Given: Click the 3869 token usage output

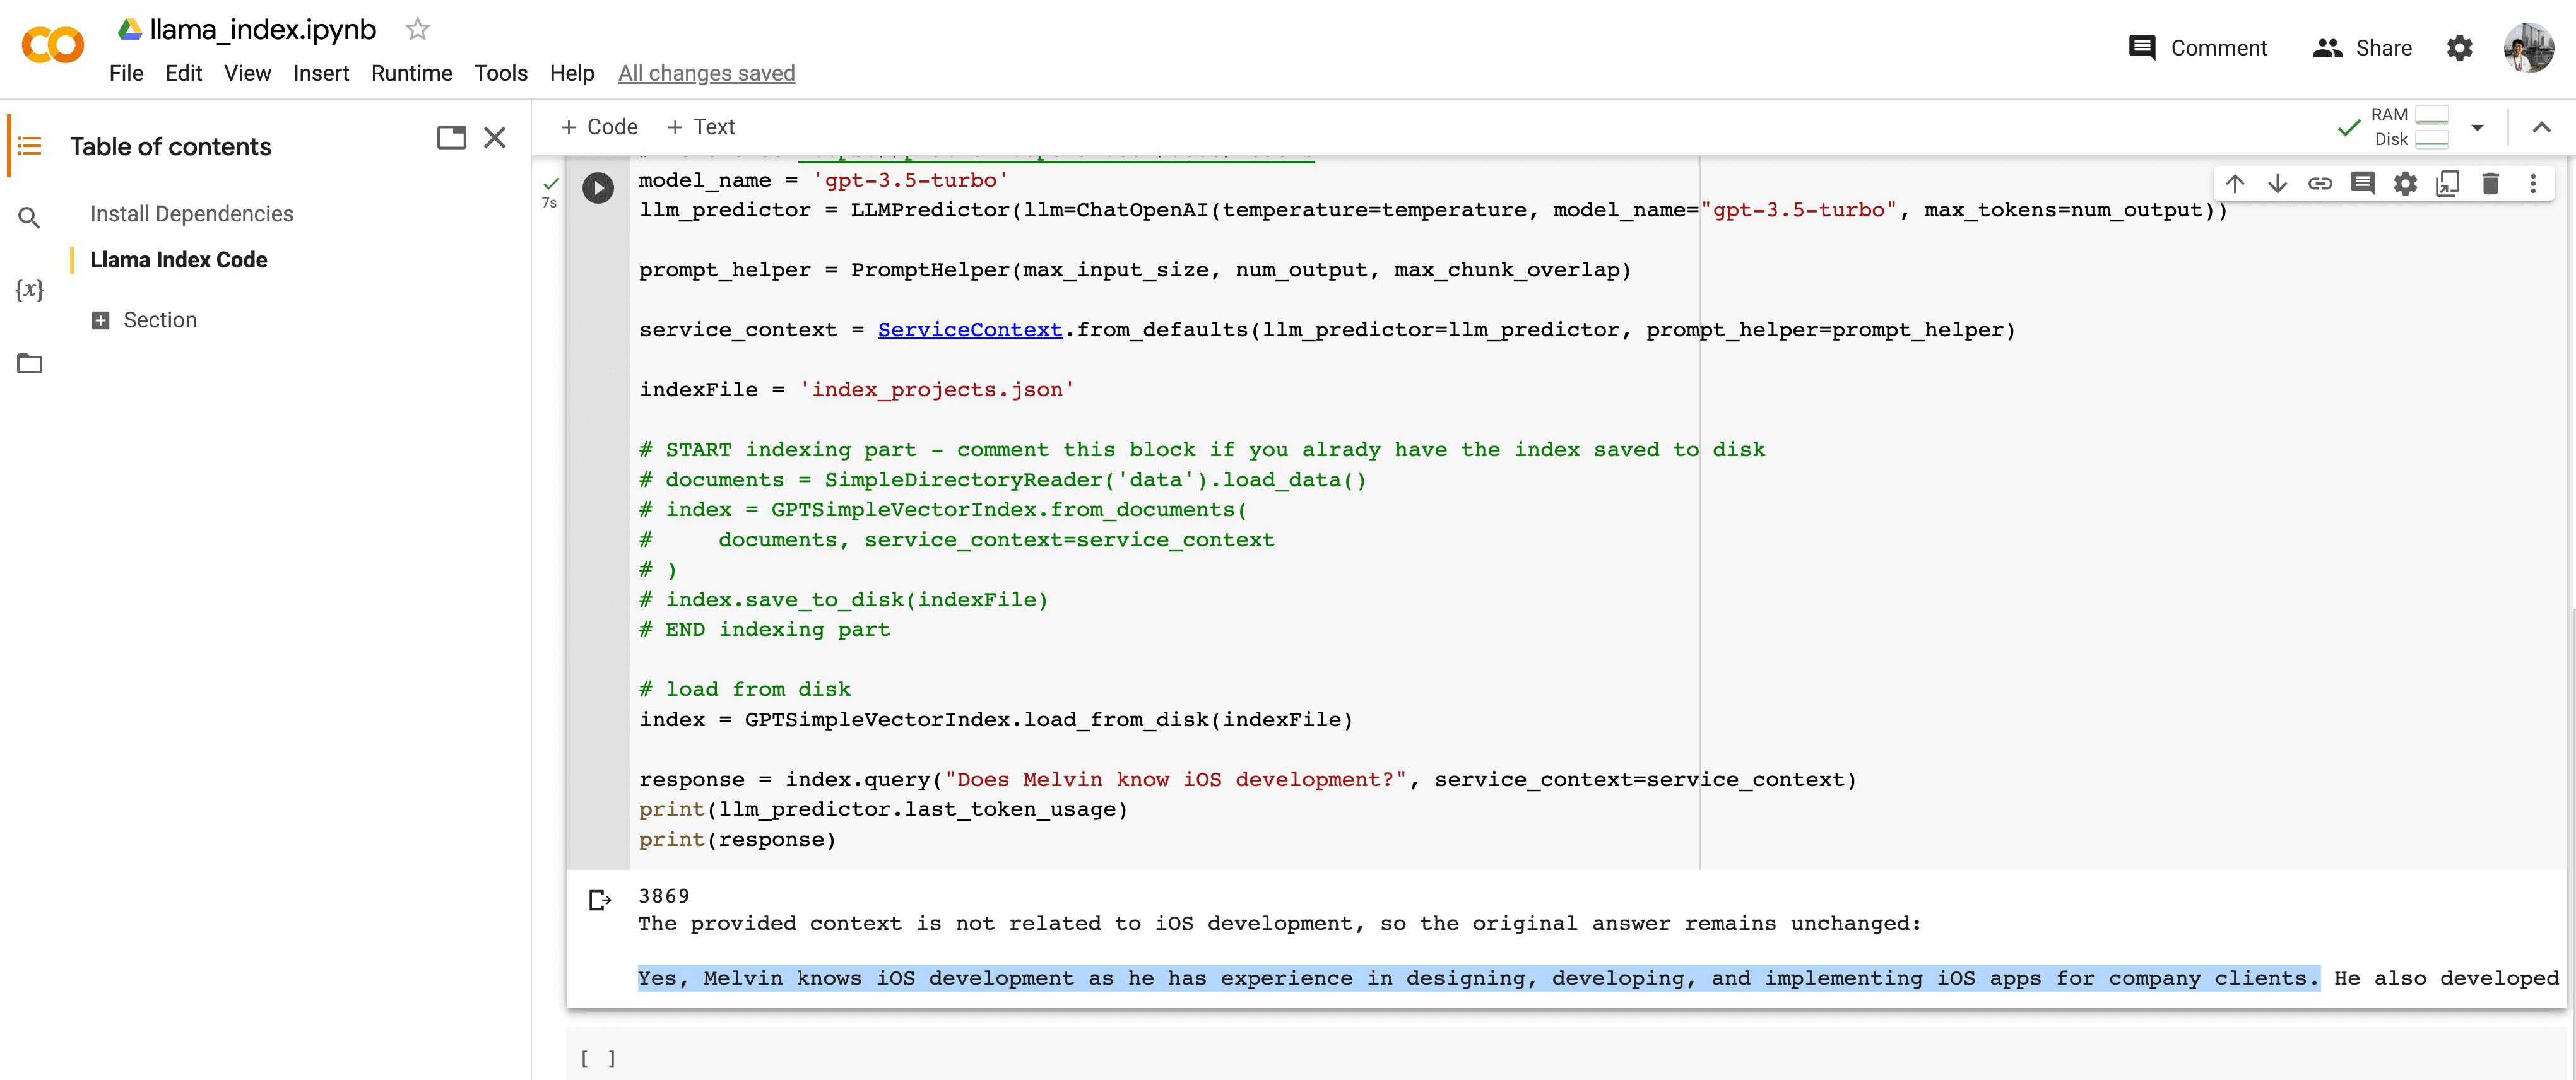Looking at the screenshot, I should pyautogui.click(x=664, y=896).
